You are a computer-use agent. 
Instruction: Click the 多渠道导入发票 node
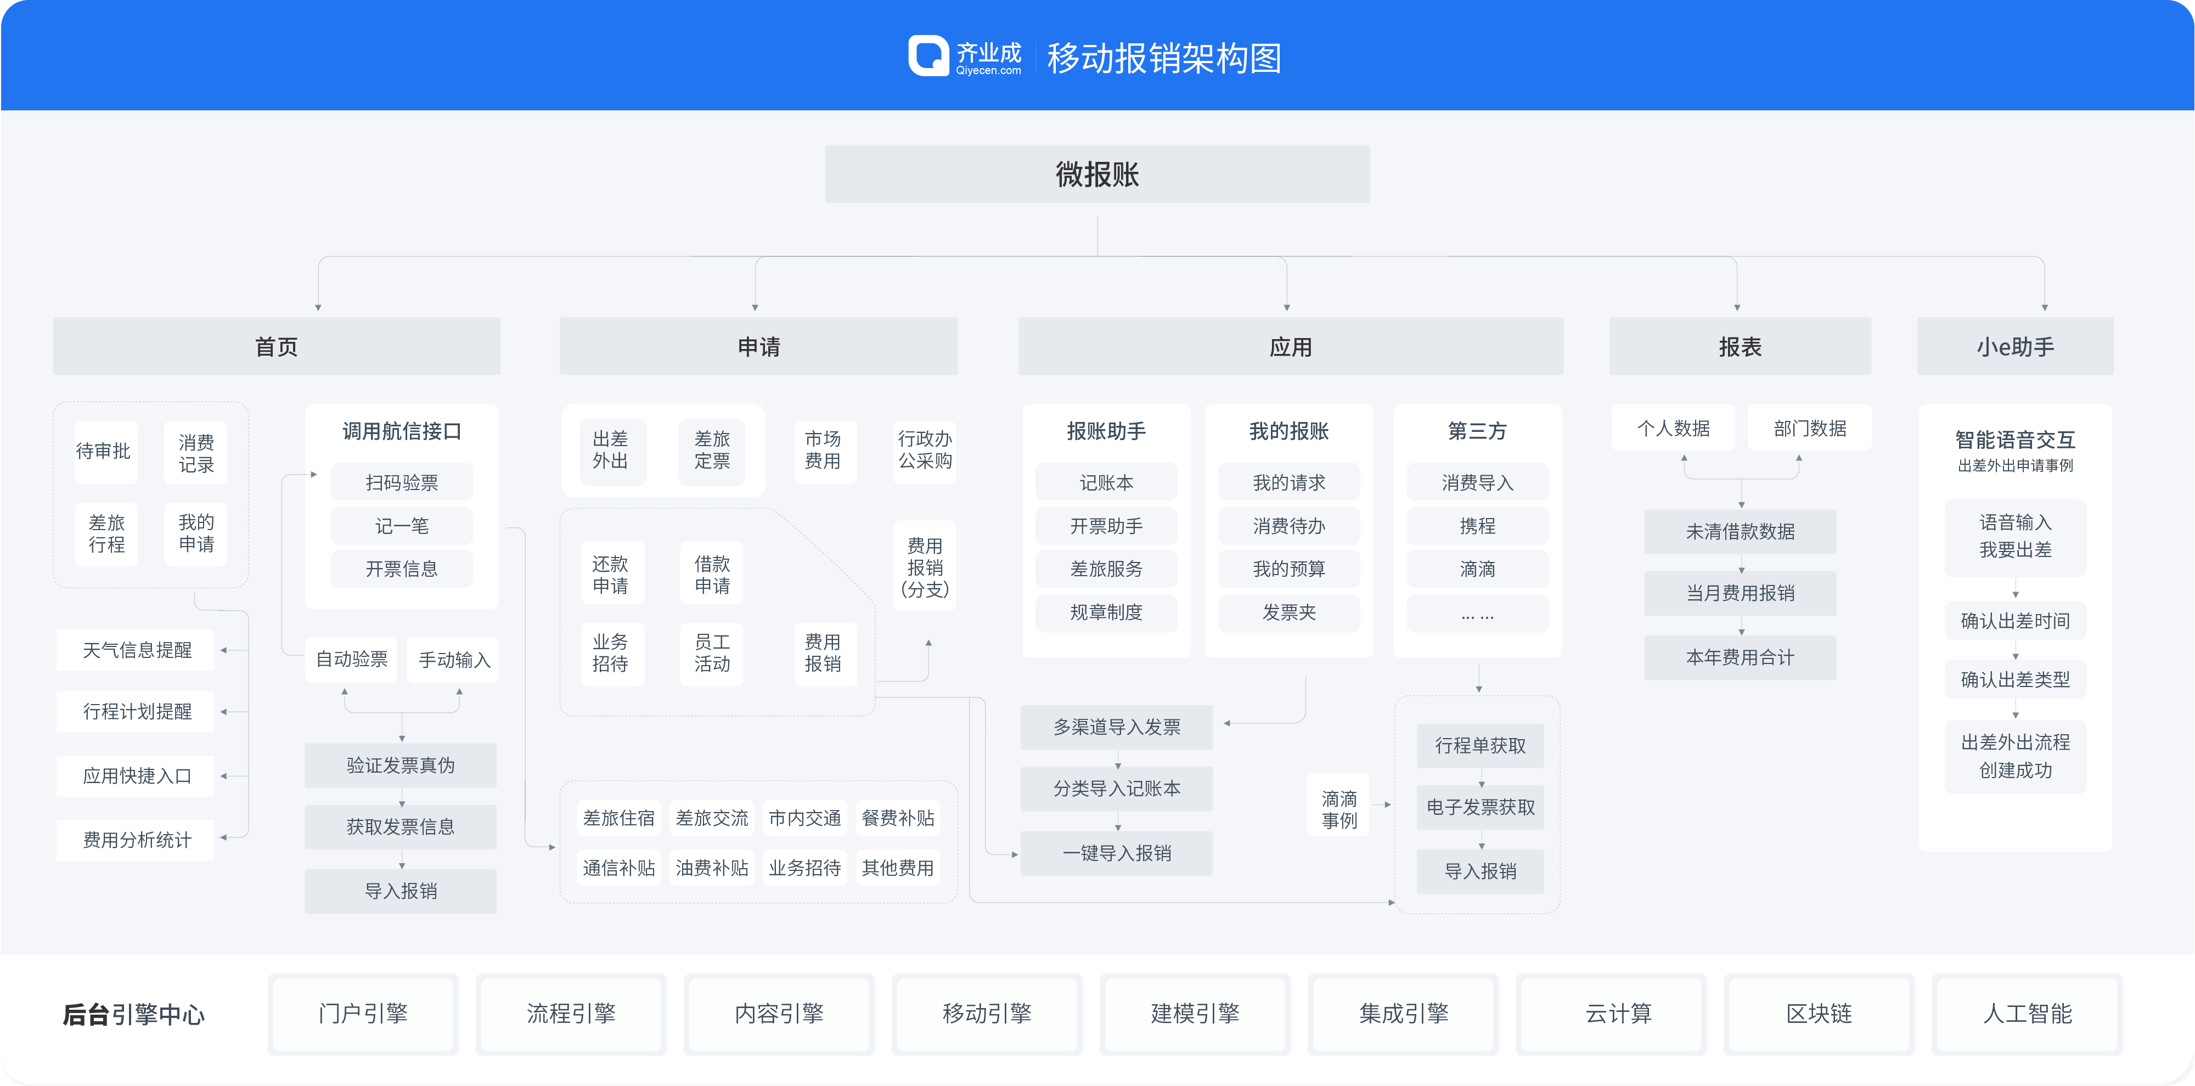[x=1116, y=727]
